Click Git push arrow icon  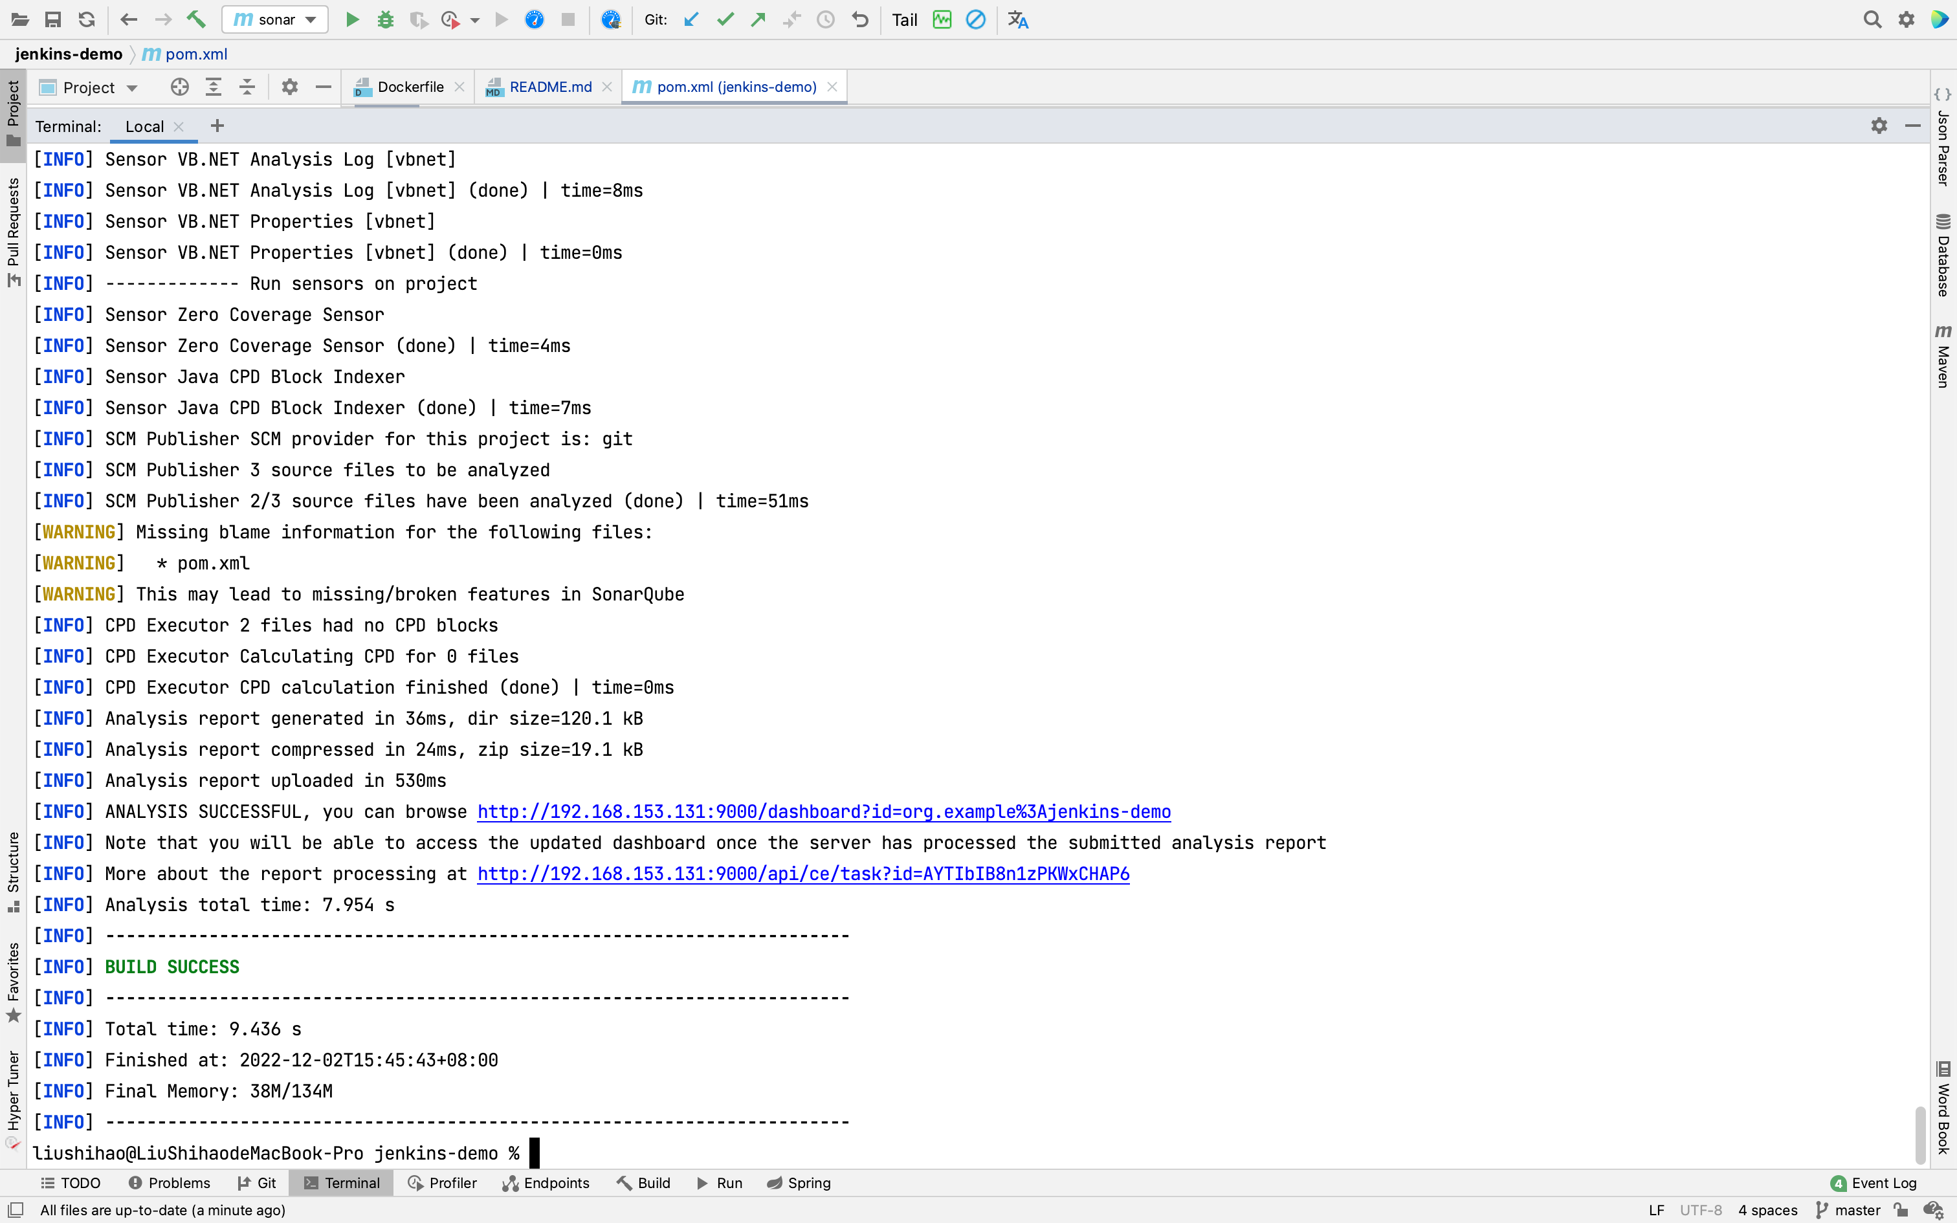[758, 19]
